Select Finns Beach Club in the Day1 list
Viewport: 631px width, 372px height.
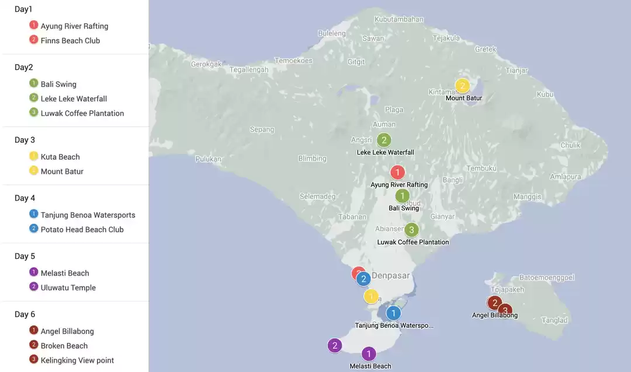click(70, 41)
